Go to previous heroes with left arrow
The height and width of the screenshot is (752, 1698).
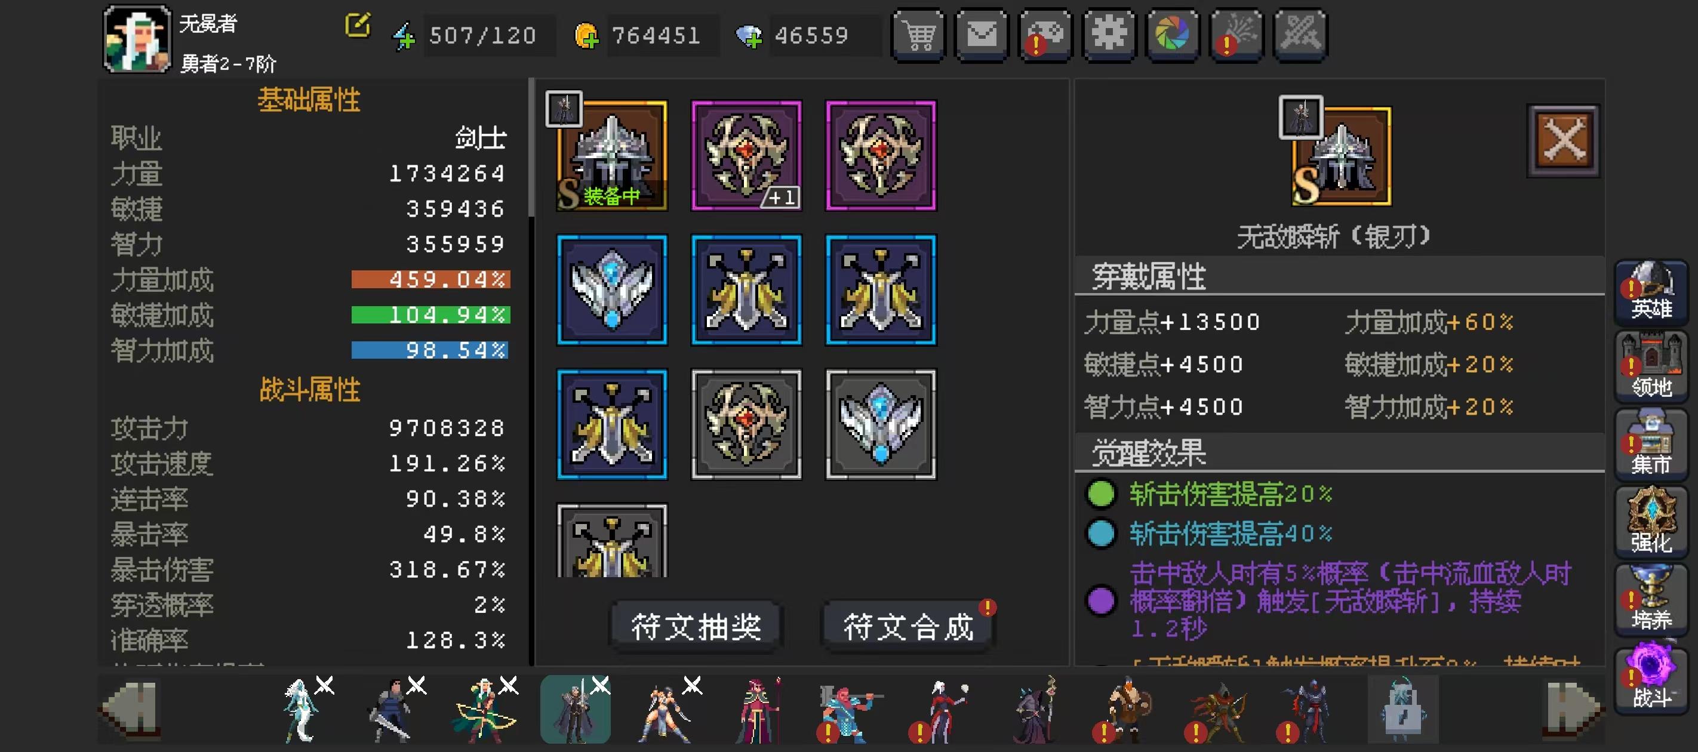pyautogui.click(x=131, y=708)
